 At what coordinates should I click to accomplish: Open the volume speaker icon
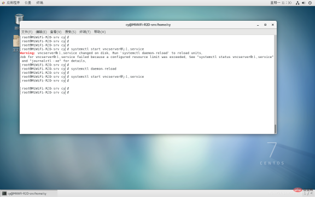[304, 3]
